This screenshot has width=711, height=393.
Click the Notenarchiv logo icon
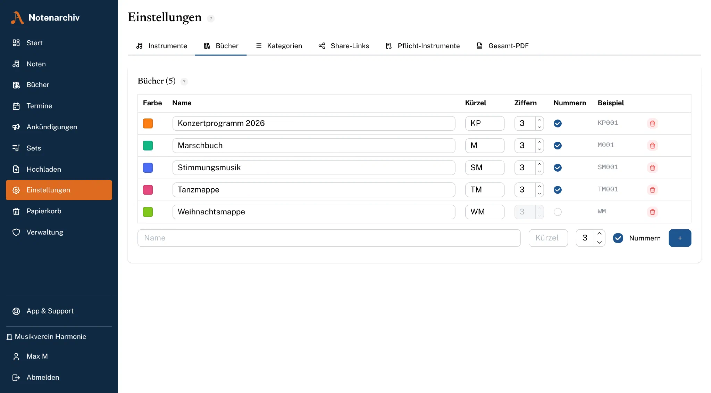(17, 18)
